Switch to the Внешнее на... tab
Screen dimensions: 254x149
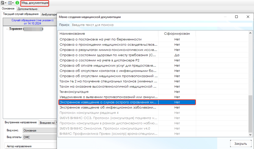tap(47, 123)
